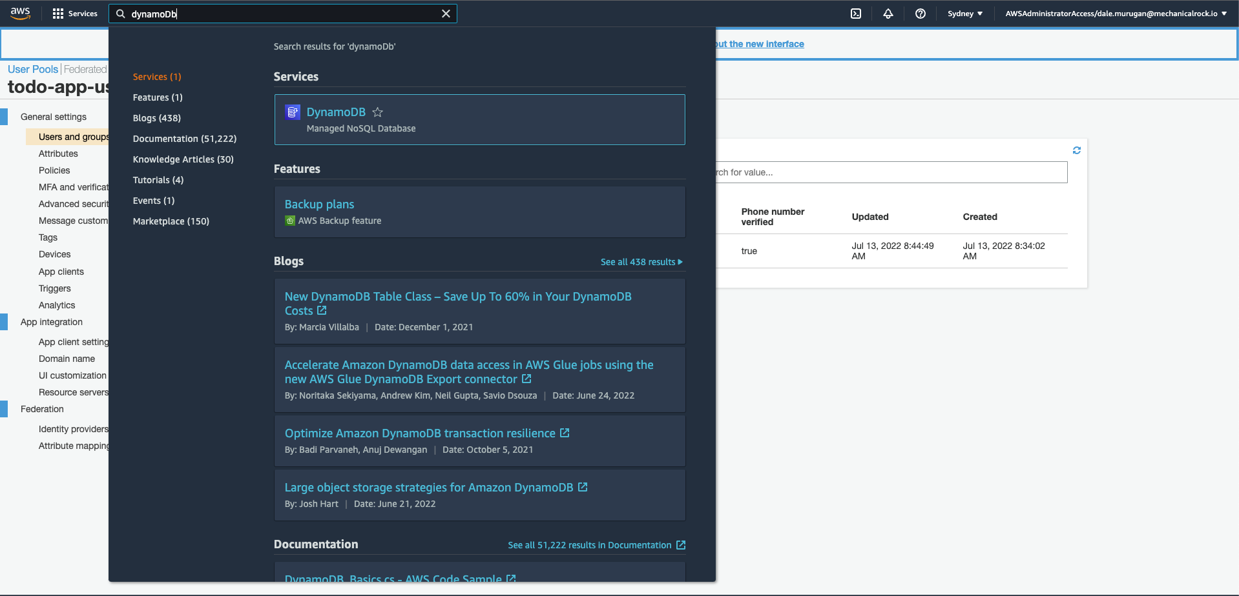Click external link icon after Export connector
The height and width of the screenshot is (596, 1239).
526,379
